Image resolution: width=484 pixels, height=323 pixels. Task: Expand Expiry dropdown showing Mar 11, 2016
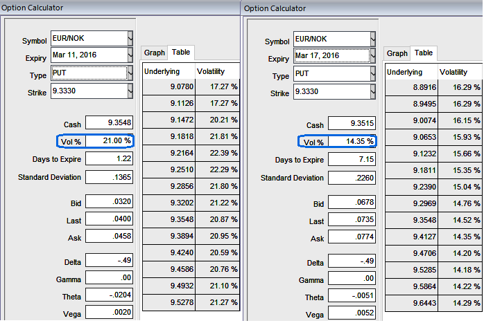pos(130,55)
